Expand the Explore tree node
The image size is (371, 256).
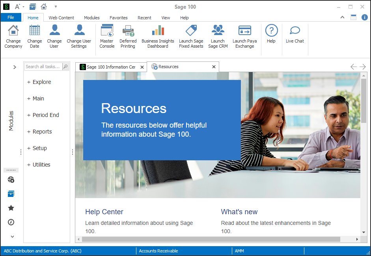[x=29, y=82]
